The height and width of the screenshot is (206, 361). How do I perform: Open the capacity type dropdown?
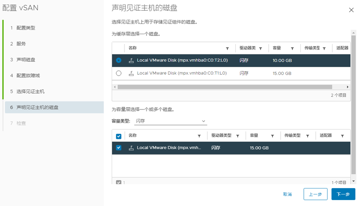(171, 121)
